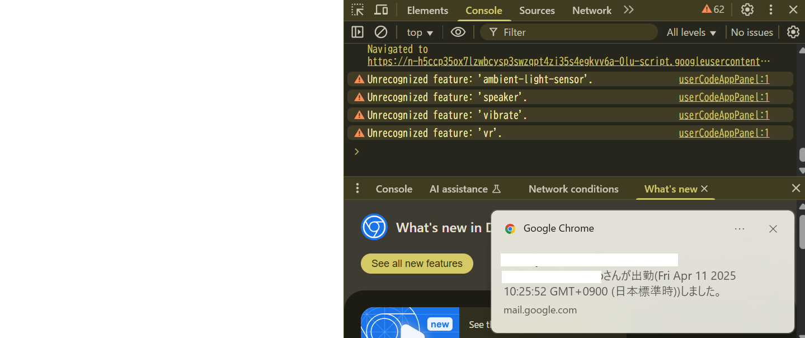Open the new video thumbnail in What's new
805x338 pixels.
410,322
